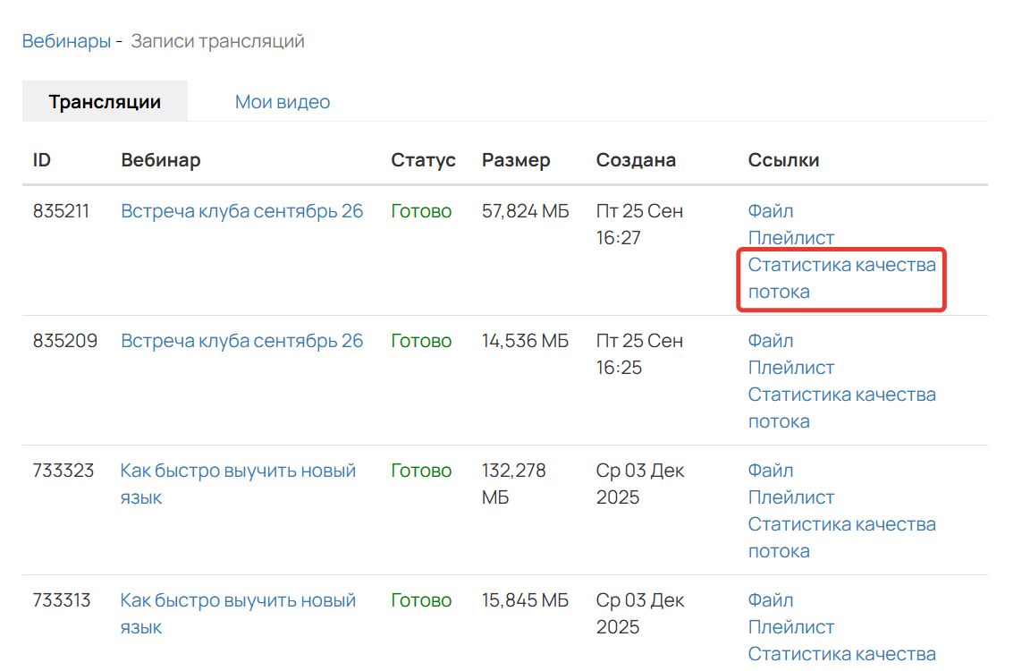Image resolution: width=1022 pixels, height=671 pixels.
Task: Click Файл link for recording 835211
Action: pos(771,211)
